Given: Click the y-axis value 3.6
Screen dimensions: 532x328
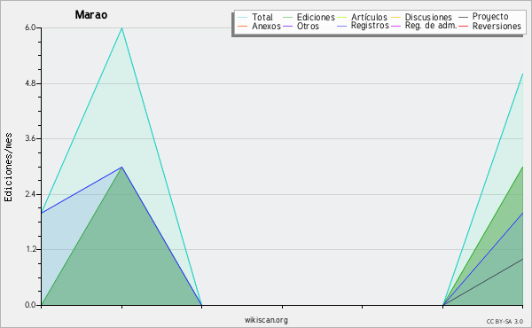Looking at the screenshot, I should [30, 138].
